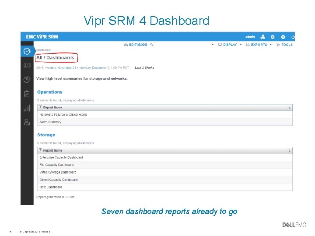This screenshot has height=236, width=315.
Task: Open Virtual Storage Dashboard report
Action: click(165, 172)
